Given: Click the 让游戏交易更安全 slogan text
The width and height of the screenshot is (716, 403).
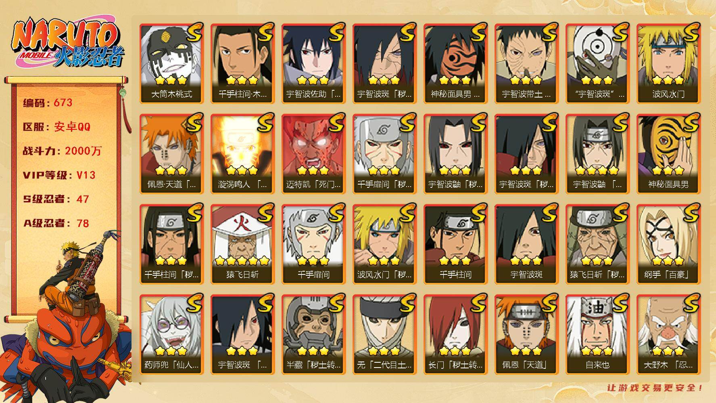Looking at the screenshot, I should pyautogui.click(x=655, y=388).
